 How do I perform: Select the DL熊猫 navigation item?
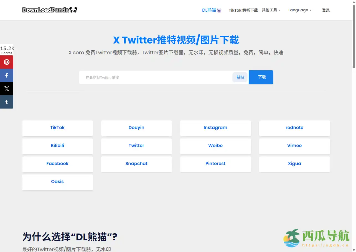coord(212,10)
